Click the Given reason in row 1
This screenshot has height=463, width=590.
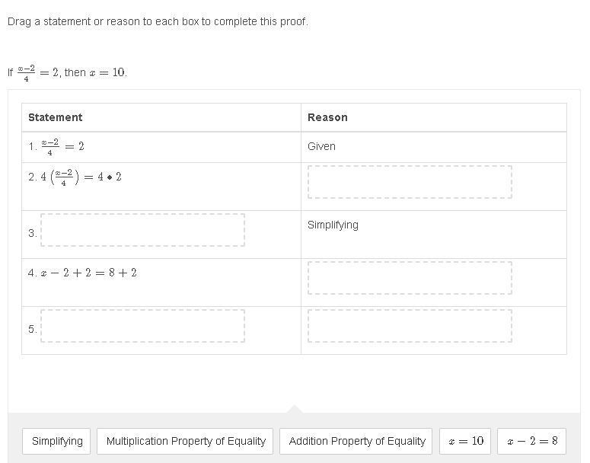click(x=321, y=146)
